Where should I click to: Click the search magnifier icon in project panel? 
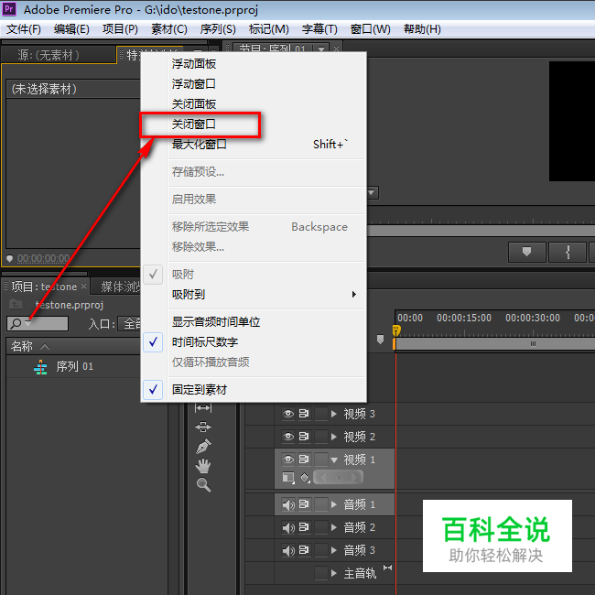pos(16,324)
